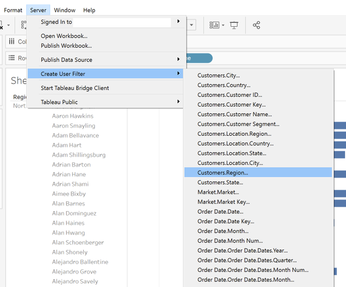Open the Window menu
Image resolution: width=346 pixels, height=287 pixels.
[x=65, y=10]
